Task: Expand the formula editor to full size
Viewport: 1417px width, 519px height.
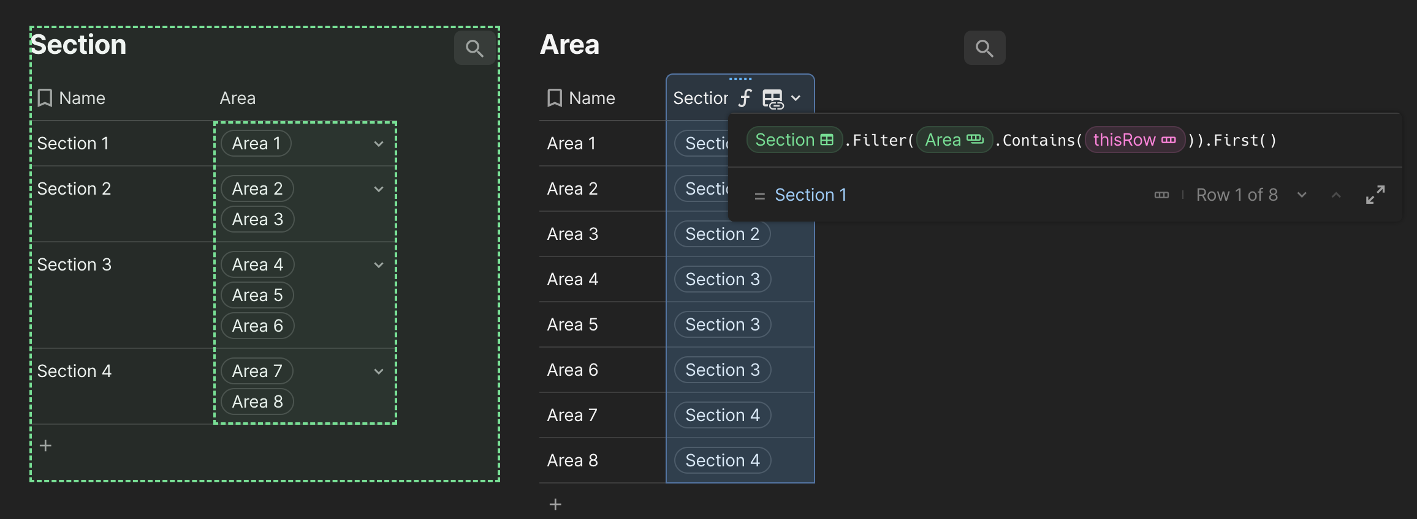Action: 1375,195
